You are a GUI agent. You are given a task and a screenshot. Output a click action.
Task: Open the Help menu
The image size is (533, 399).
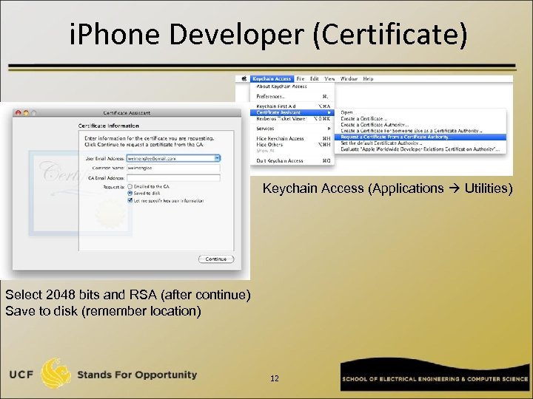point(368,79)
